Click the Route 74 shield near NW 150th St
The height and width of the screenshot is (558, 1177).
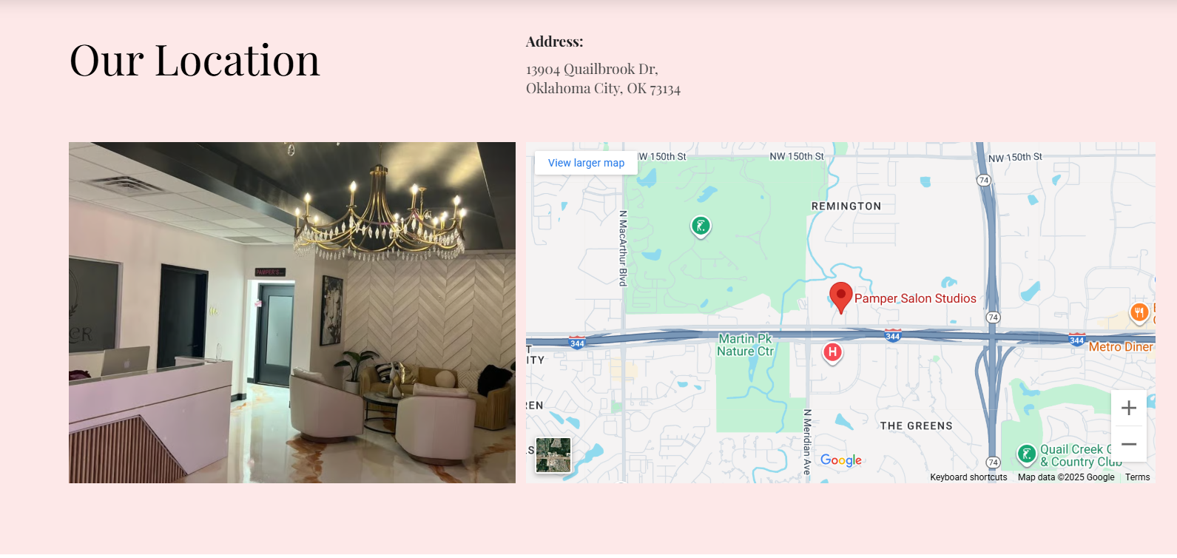click(x=983, y=180)
